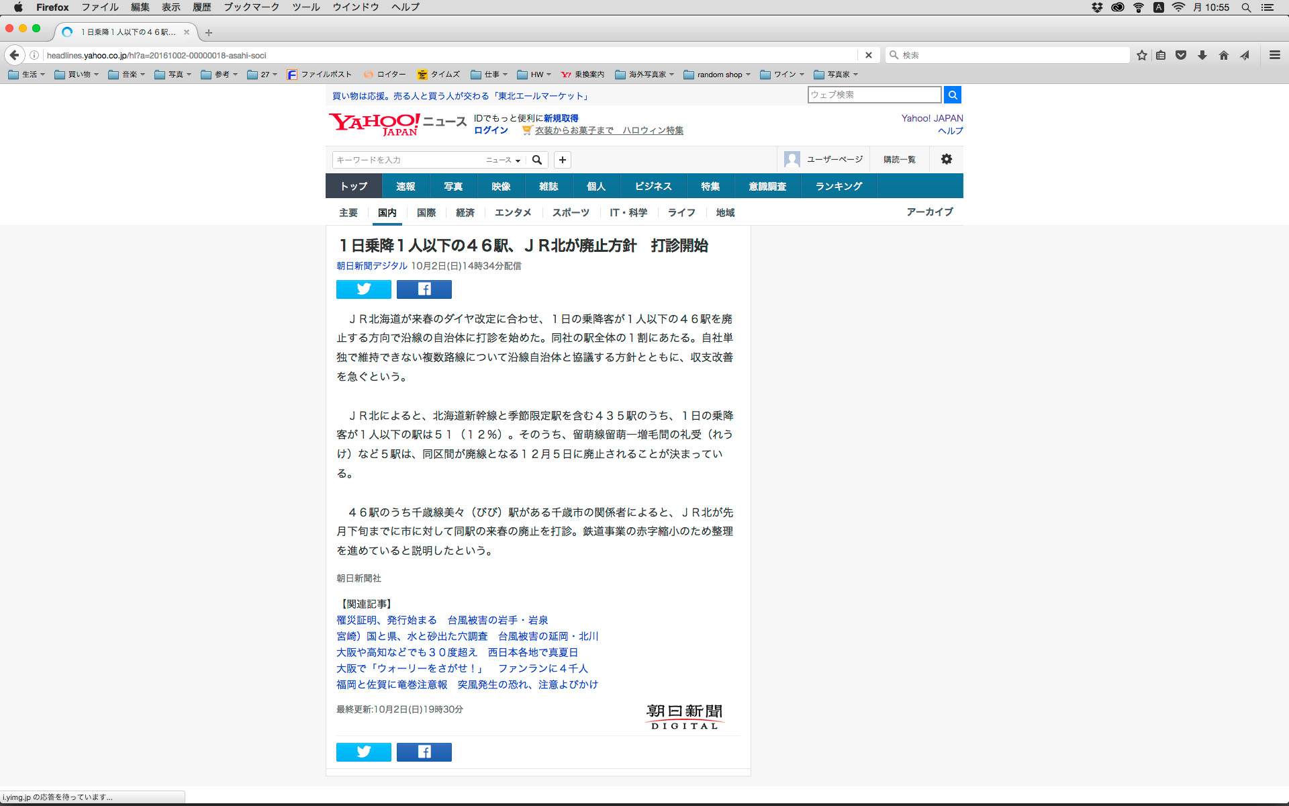Open the Yahoo News settings gear icon
Viewport: 1289px width, 806px height.
pos(946,159)
